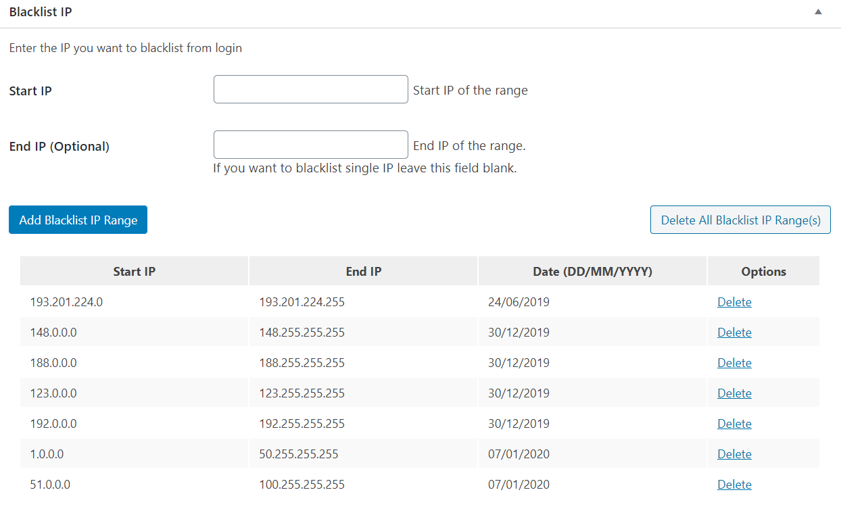Click the Start IP input field
Viewport: 841px width, 511px height.
310,89
